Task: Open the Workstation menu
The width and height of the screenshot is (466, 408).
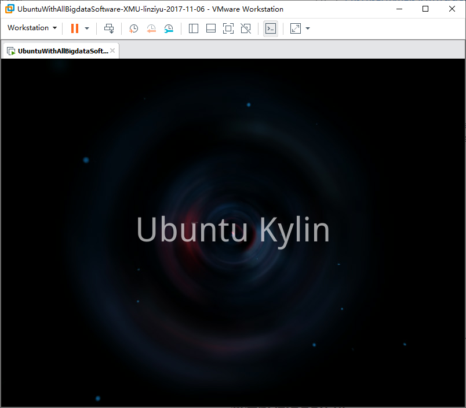Action: click(x=32, y=28)
